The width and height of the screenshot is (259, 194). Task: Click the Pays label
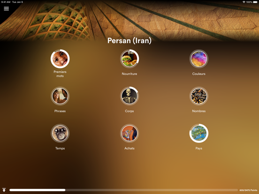(199, 148)
